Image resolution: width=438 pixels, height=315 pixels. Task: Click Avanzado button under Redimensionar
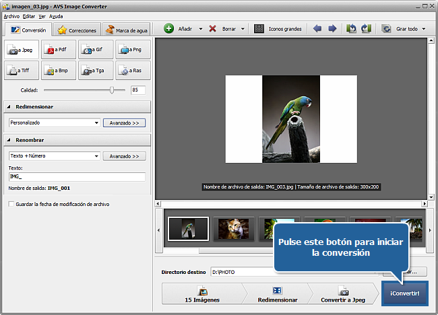(x=124, y=123)
